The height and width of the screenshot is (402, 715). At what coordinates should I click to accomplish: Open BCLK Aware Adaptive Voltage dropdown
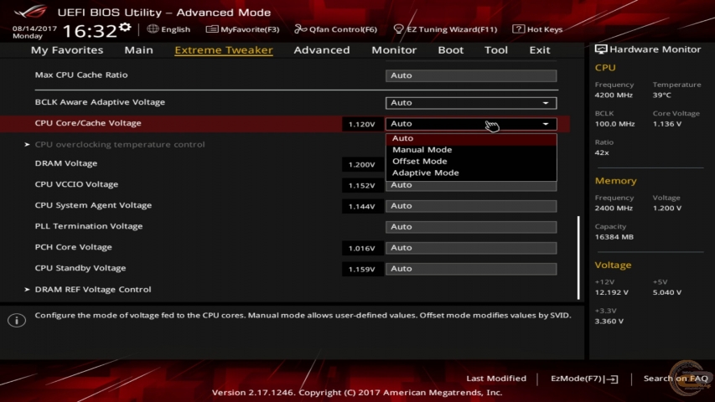pyautogui.click(x=471, y=102)
